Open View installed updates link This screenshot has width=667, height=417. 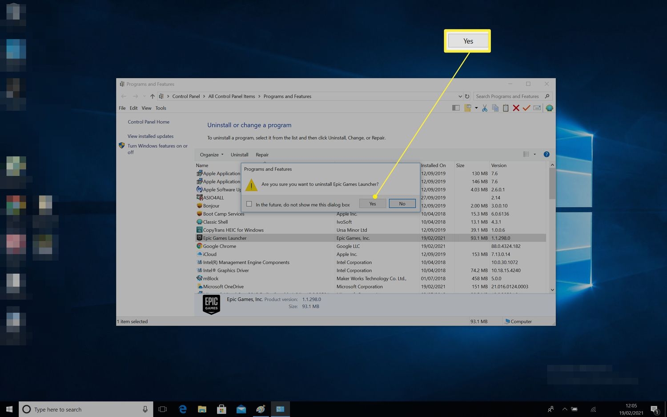[x=150, y=136]
